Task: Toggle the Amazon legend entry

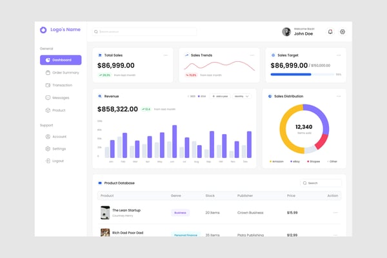Action: [277, 161]
